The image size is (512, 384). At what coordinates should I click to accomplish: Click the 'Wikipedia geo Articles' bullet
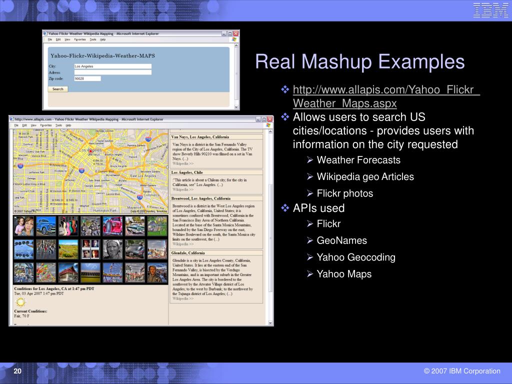click(365, 176)
